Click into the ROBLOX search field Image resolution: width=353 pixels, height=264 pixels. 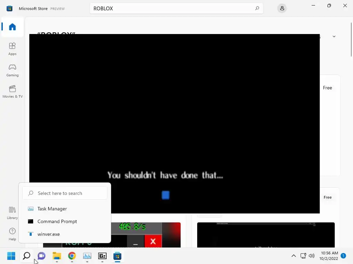pyautogui.click(x=176, y=8)
